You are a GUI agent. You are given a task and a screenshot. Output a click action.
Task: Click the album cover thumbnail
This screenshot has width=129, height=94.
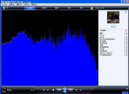point(113,17)
